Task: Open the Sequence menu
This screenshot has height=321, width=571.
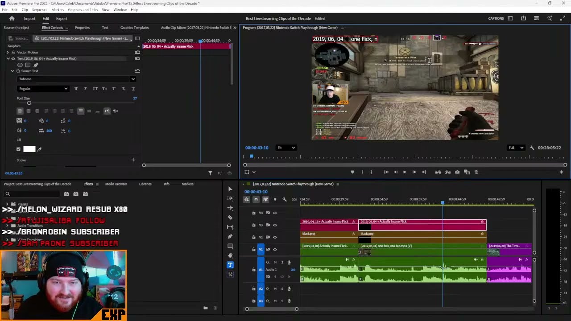Action: [39, 10]
